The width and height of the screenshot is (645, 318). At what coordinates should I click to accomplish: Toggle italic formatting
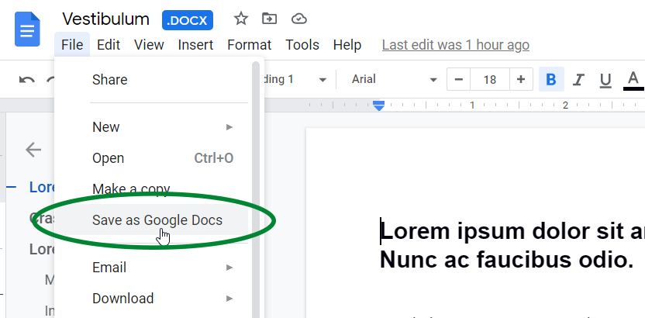click(x=579, y=79)
